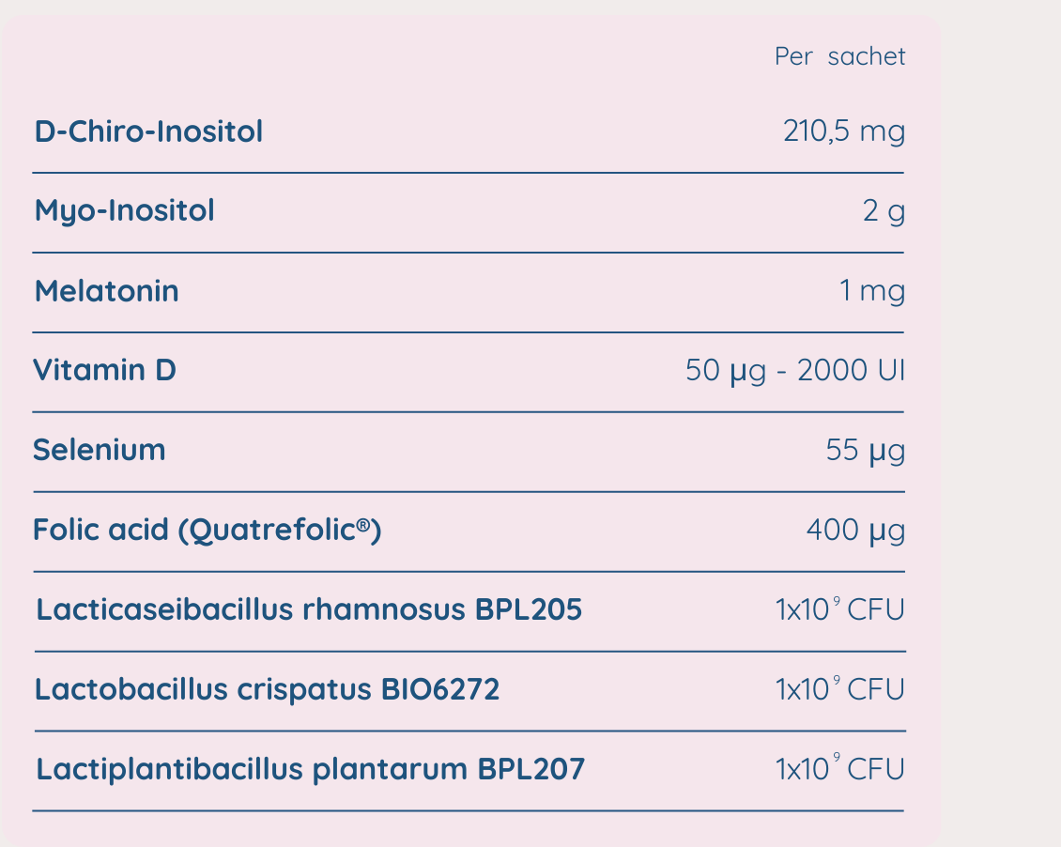Select the Lactiplantibacillus plantarum BPL207 label

coord(310,770)
